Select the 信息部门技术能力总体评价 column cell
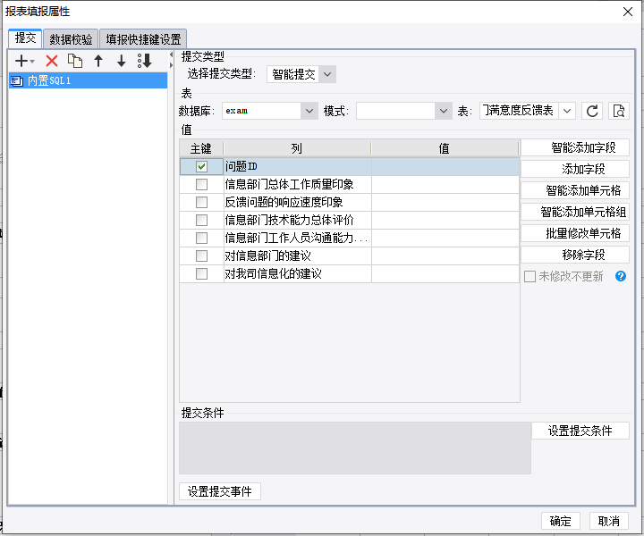Viewport: 644px width, 536px height. [x=297, y=221]
